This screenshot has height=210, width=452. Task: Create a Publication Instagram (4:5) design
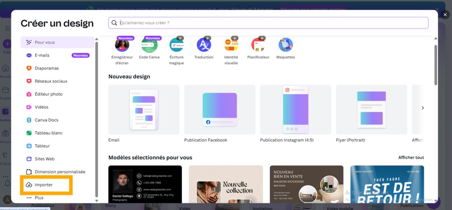click(x=295, y=109)
